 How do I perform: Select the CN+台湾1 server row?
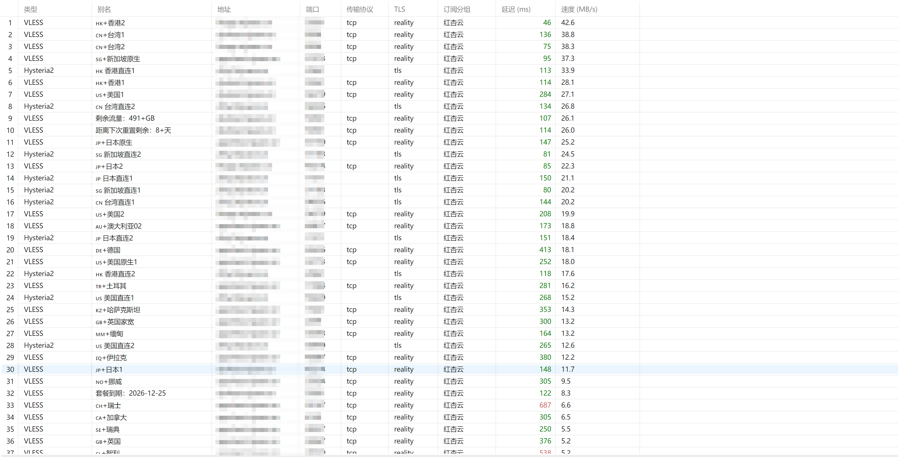449,35
